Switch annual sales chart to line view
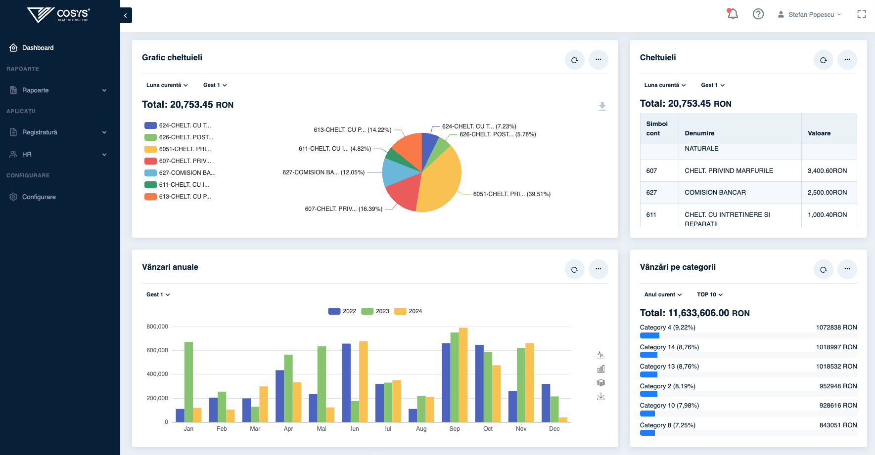Image resolution: width=875 pixels, height=455 pixels. (601, 355)
